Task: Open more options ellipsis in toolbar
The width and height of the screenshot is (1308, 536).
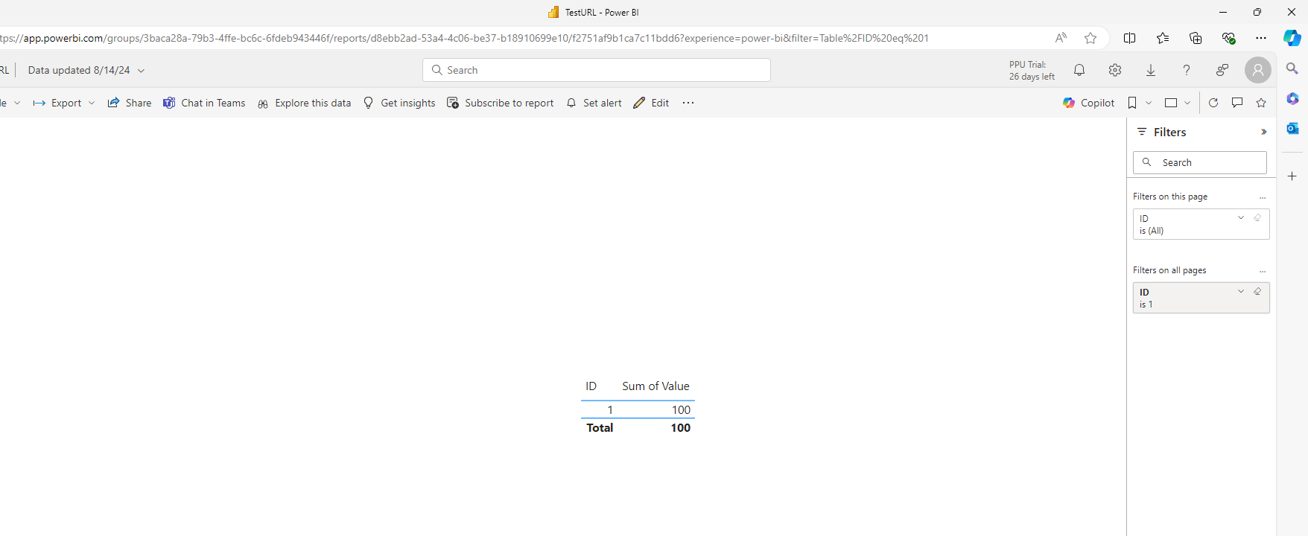Action: [x=688, y=103]
